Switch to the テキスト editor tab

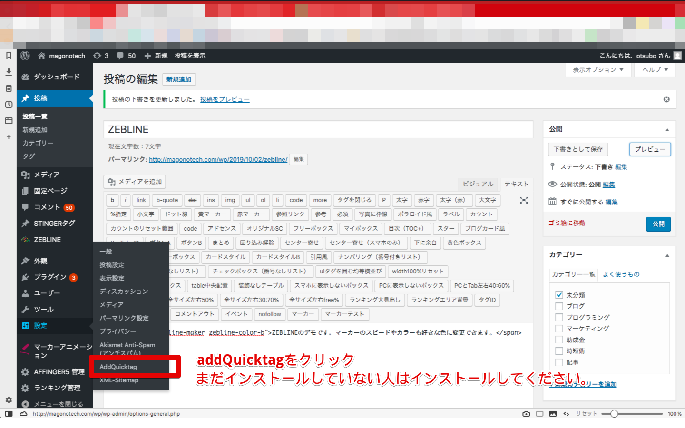pos(517,184)
